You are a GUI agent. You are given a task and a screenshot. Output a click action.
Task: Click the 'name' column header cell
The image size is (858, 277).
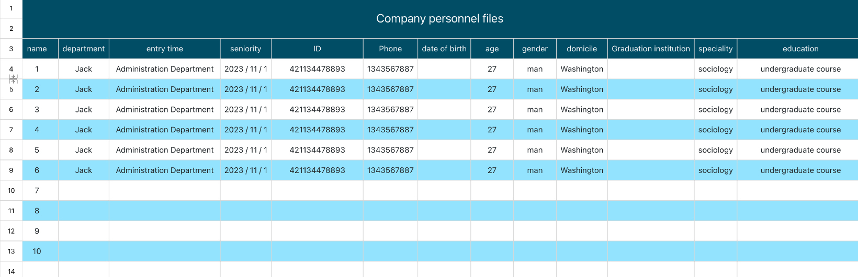point(40,49)
